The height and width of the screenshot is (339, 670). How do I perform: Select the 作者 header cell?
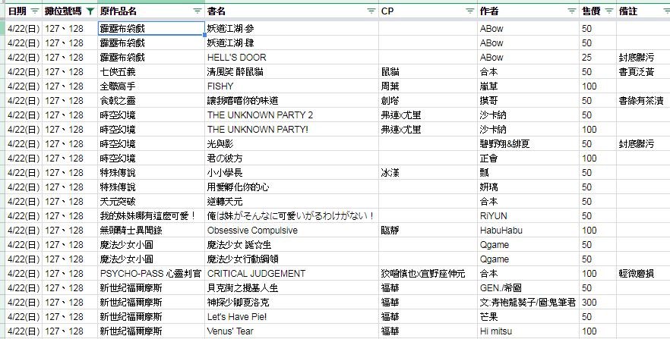[x=528, y=11]
